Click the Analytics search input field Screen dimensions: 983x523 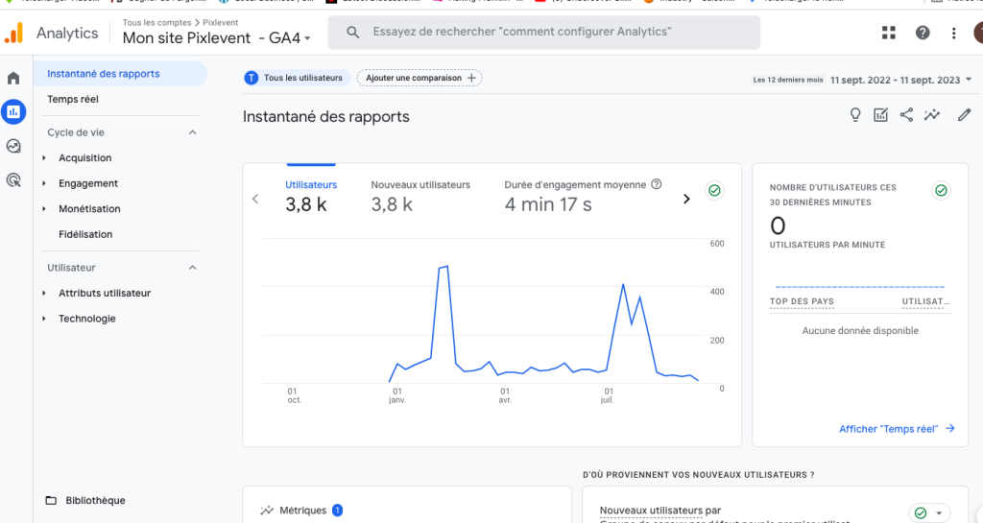544,32
